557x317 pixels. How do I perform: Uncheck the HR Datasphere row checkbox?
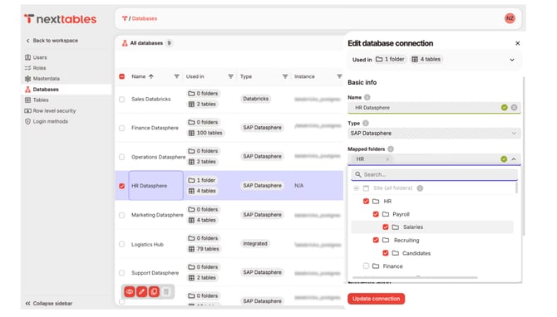point(122,186)
